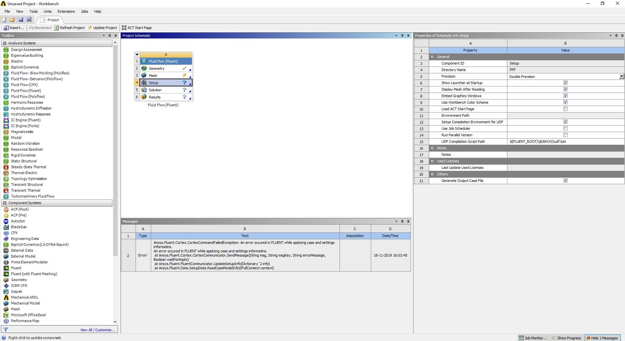Select the Engineering Data component icon
This screenshot has width=625, height=341.
[x=6, y=239]
